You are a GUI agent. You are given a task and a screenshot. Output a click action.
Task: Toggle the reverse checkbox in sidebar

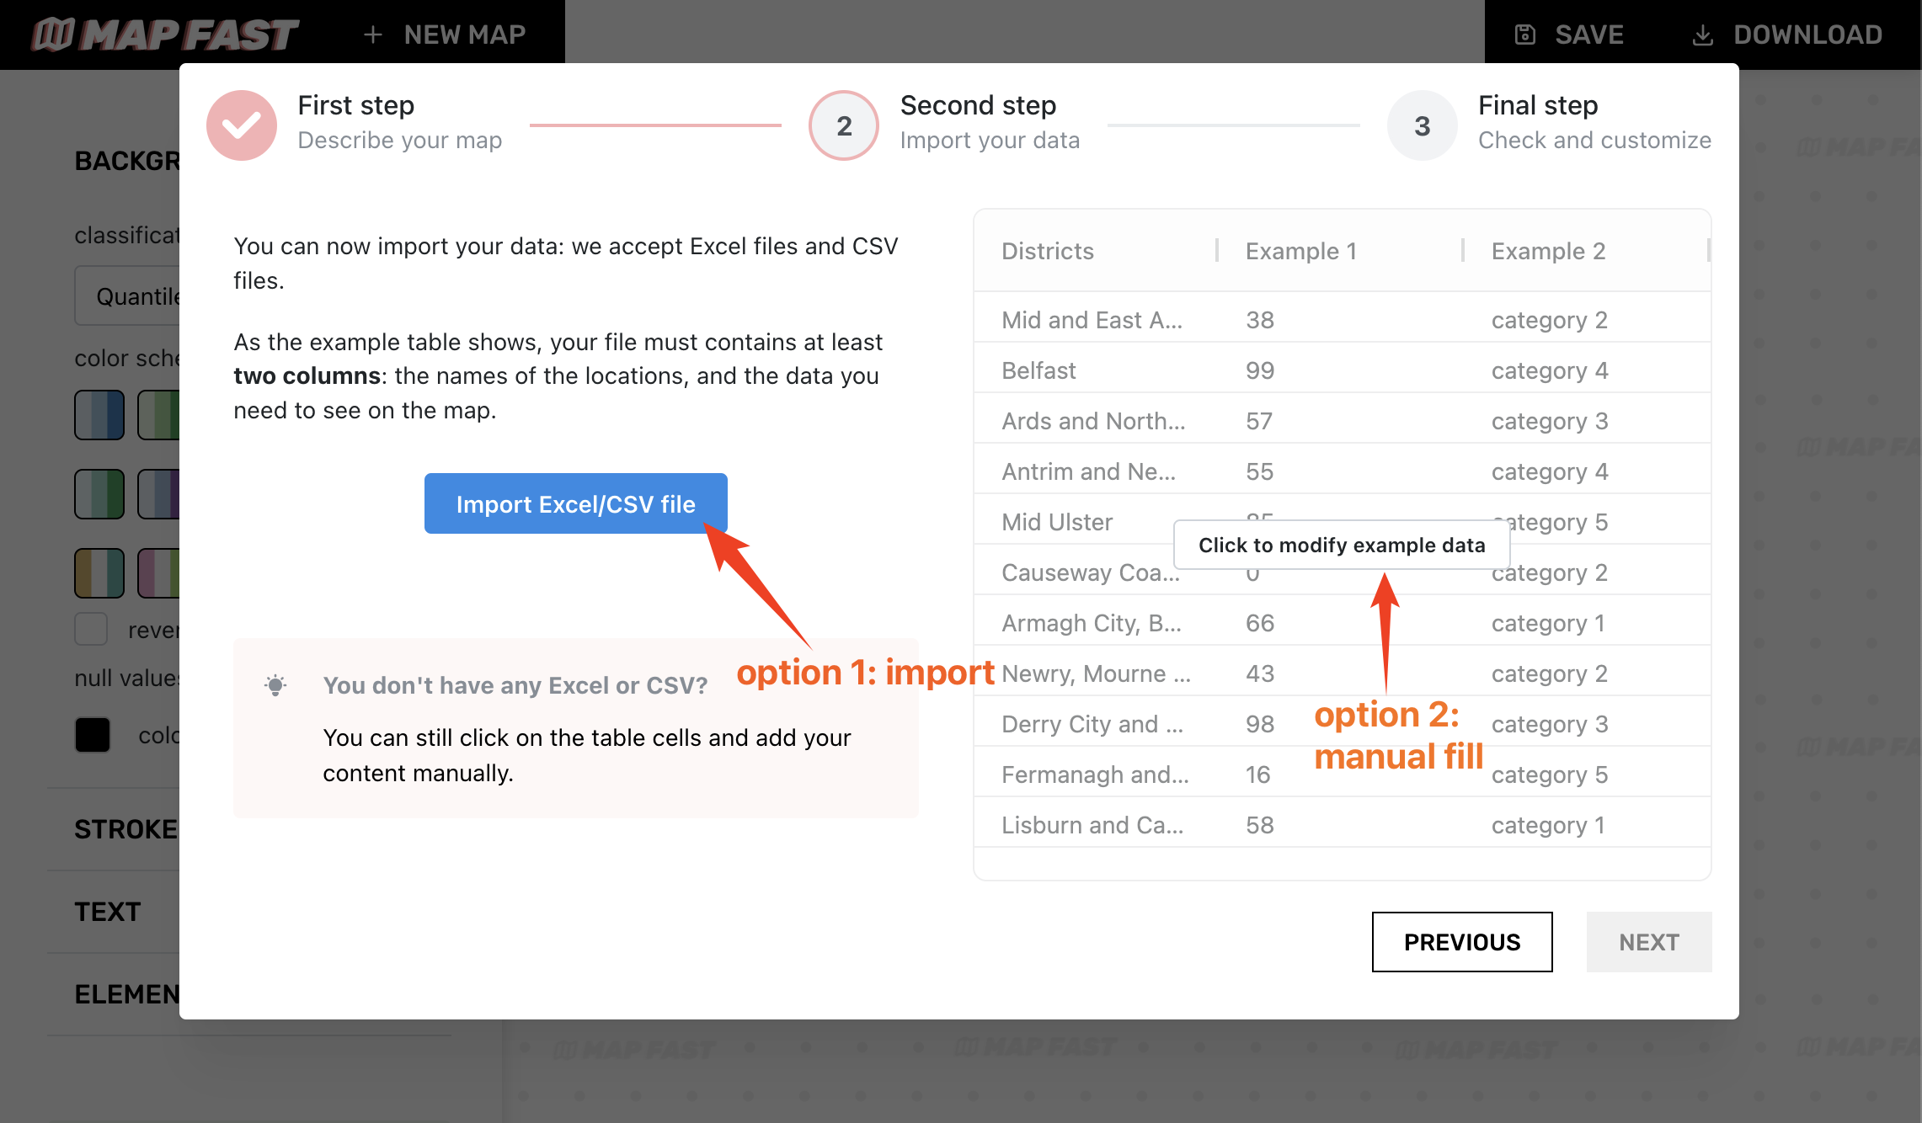click(x=91, y=629)
